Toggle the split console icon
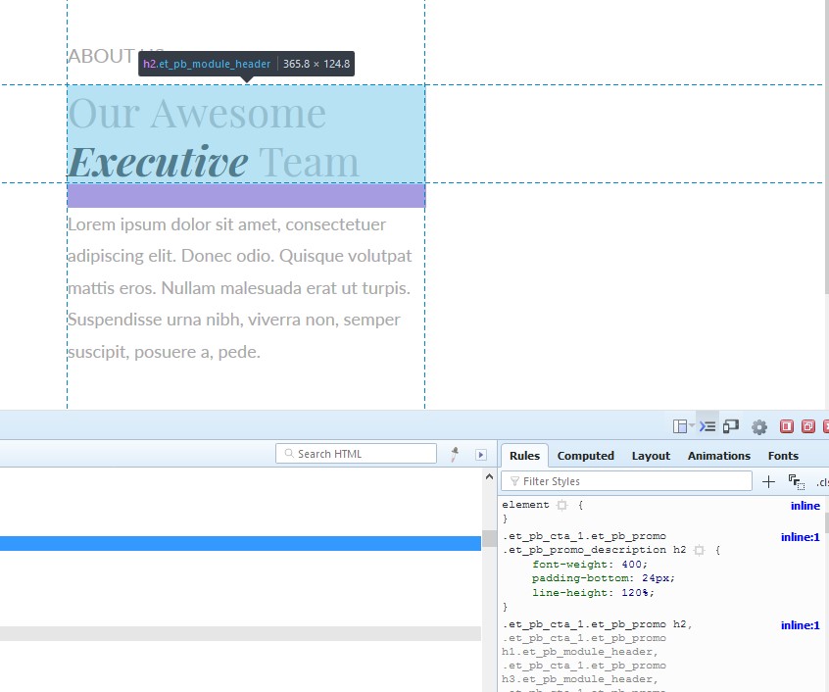Screen dimensions: 829x692 pos(707,426)
